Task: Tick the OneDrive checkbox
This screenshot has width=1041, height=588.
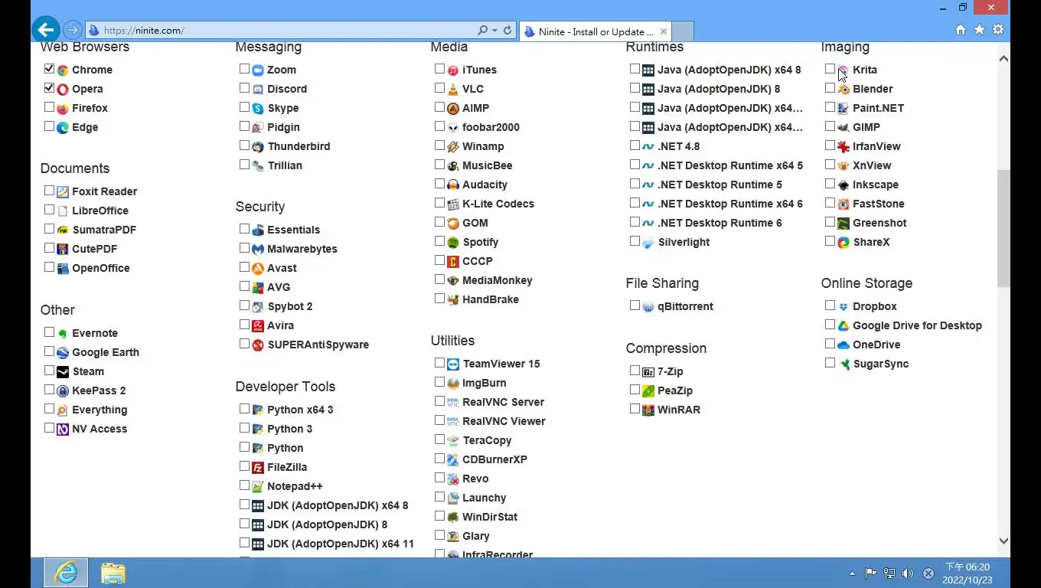Action: 830,344
